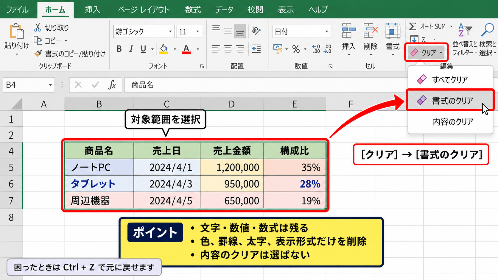This screenshot has height=280, width=498.
Task: Toggle Italic formatting button
Action: [131, 49]
